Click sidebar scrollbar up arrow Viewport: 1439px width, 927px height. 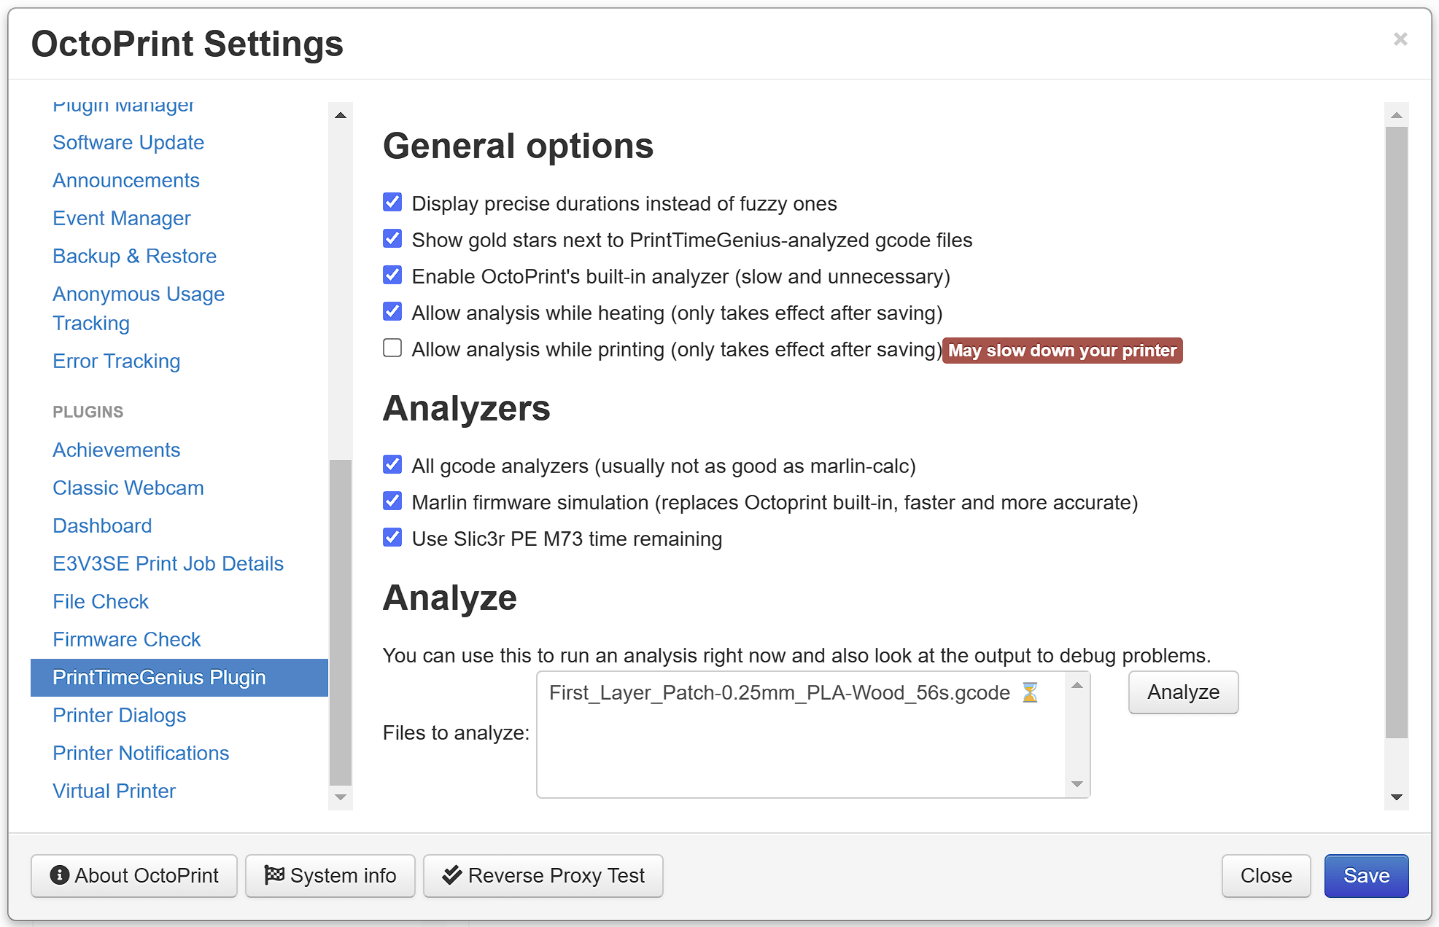(341, 115)
